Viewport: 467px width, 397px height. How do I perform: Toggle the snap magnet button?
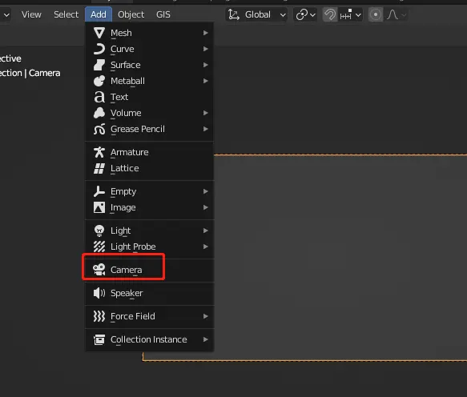(330, 14)
